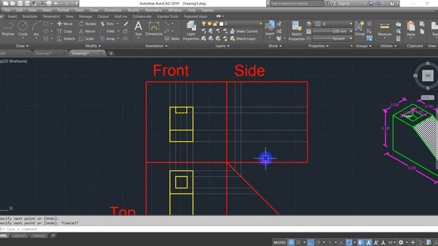The height and width of the screenshot is (246, 438).
Task: Click the Help question mark icon
Action: tap(392, 3)
